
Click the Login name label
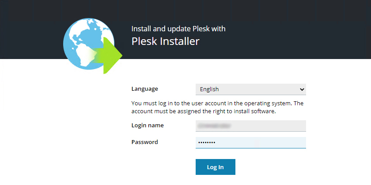point(148,126)
